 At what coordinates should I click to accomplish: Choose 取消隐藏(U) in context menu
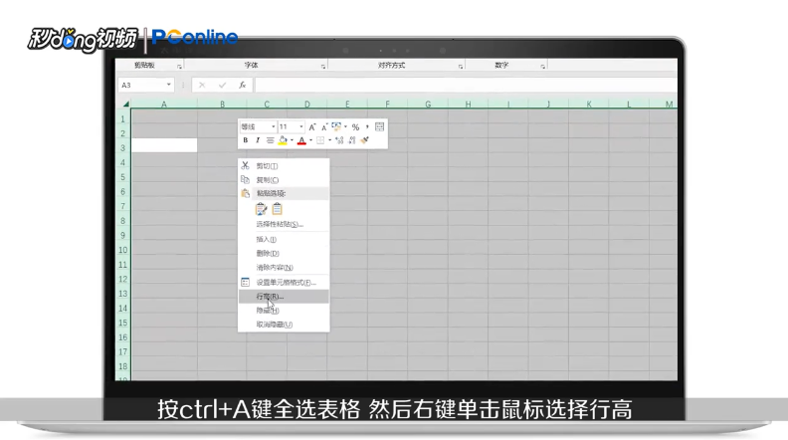(284, 325)
